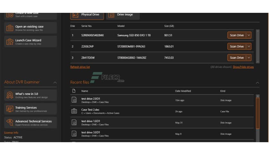Scan drive with serial Z841TDEW
The image size is (269, 155).
click(x=237, y=58)
